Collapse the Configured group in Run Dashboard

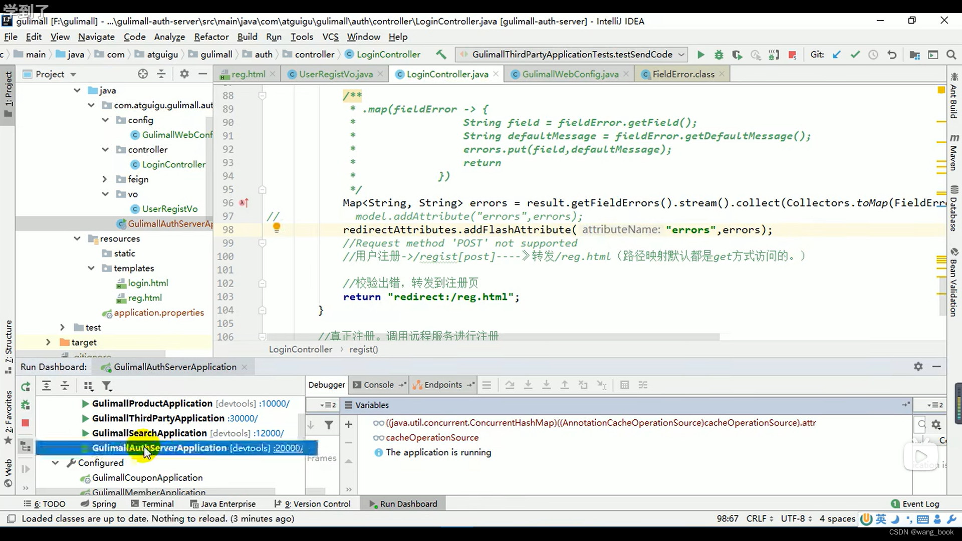coord(56,463)
